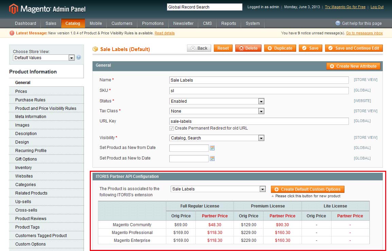Viewport: 392px width, 251px height.
Task: Select the Related Products tab
Action: coord(47,193)
